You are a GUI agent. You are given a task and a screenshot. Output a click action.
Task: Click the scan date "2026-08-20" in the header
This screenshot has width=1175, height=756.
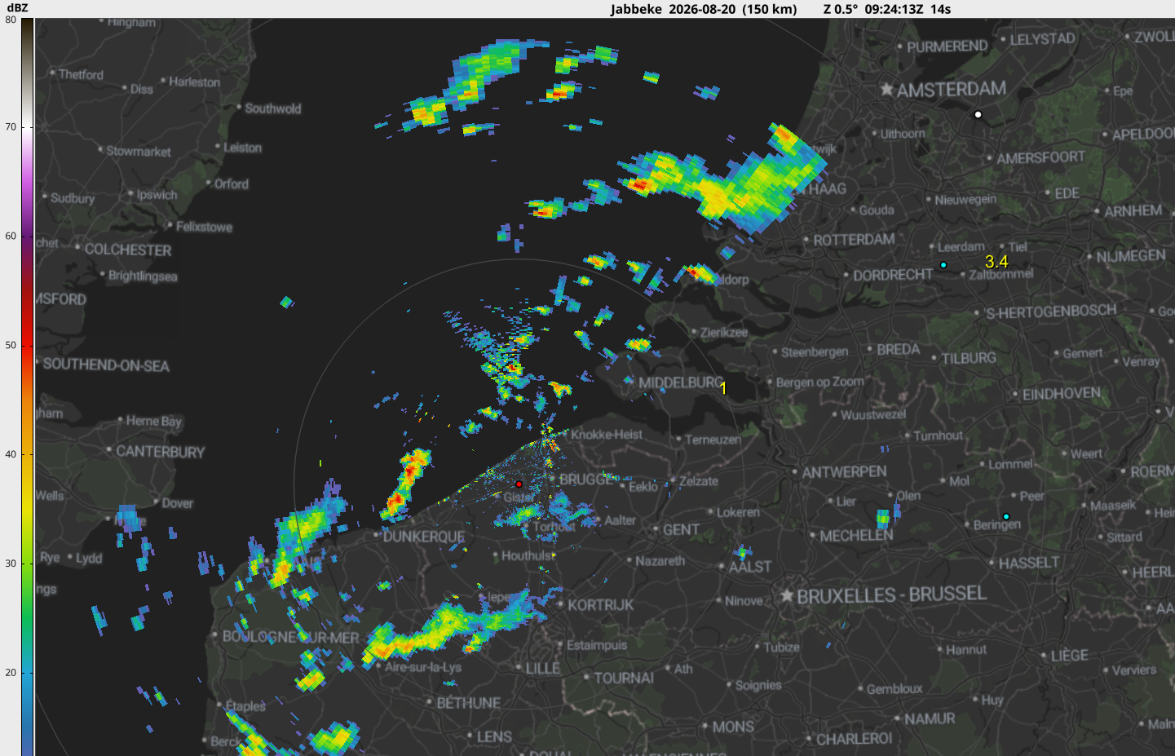[702, 10]
